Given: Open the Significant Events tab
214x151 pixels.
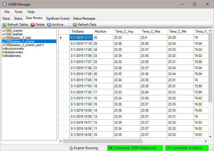Looking at the screenshot, I should (58, 18).
